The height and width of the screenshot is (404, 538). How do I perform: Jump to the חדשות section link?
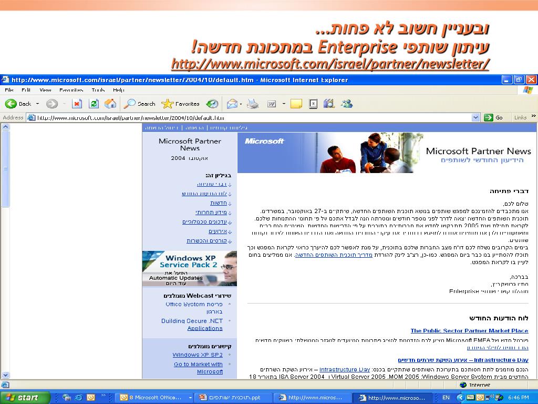coord(219,203)
